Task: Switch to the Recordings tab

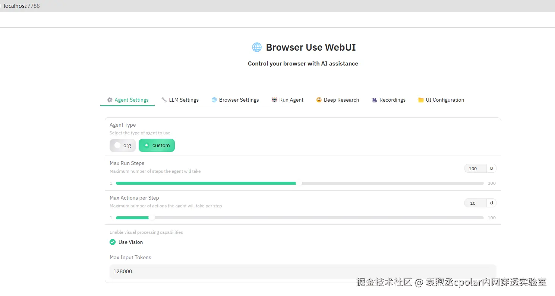Action: [x=389, y=100]
